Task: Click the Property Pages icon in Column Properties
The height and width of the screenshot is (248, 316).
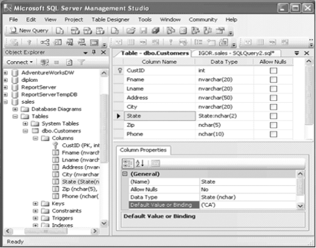Action: pos(156,163)
